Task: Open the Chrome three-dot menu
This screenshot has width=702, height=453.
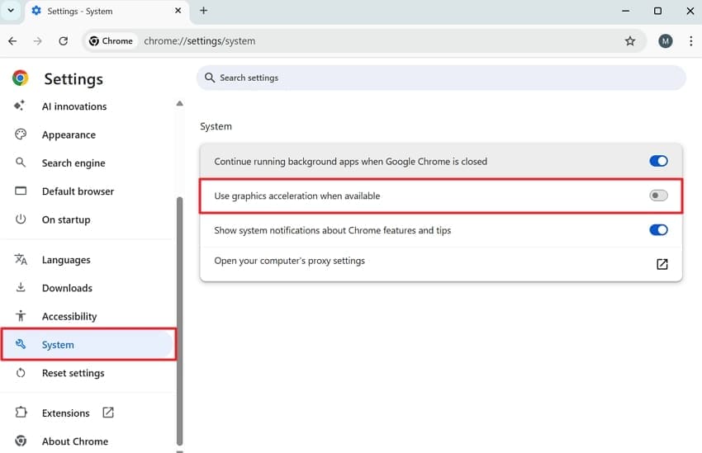Action: tap(690, 41)
